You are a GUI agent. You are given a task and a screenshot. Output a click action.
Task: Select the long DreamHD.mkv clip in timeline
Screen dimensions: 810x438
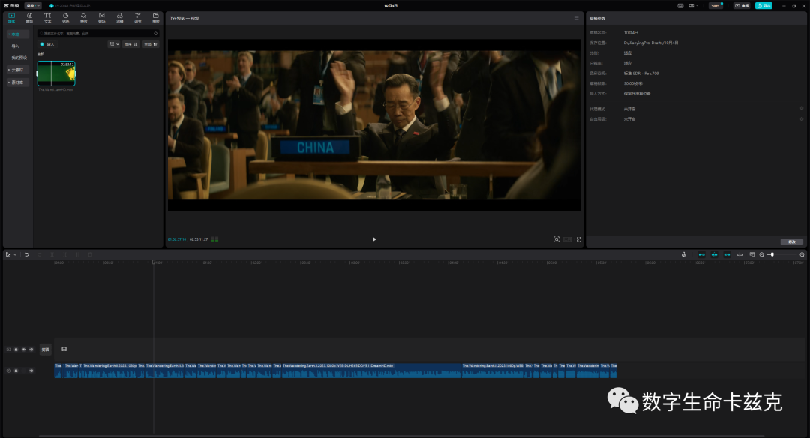[x=371, y=370]
